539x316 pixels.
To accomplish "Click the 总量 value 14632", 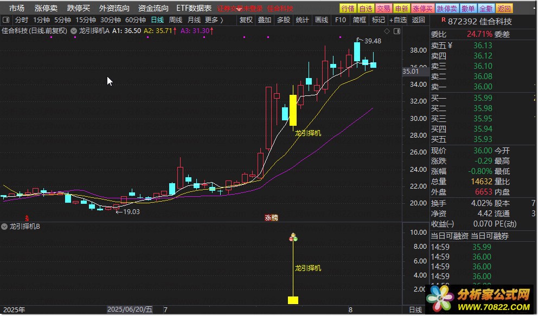I will 482,182.
